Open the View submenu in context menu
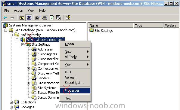Viewport: 180px width, 110px height. [x=75, y=65]
